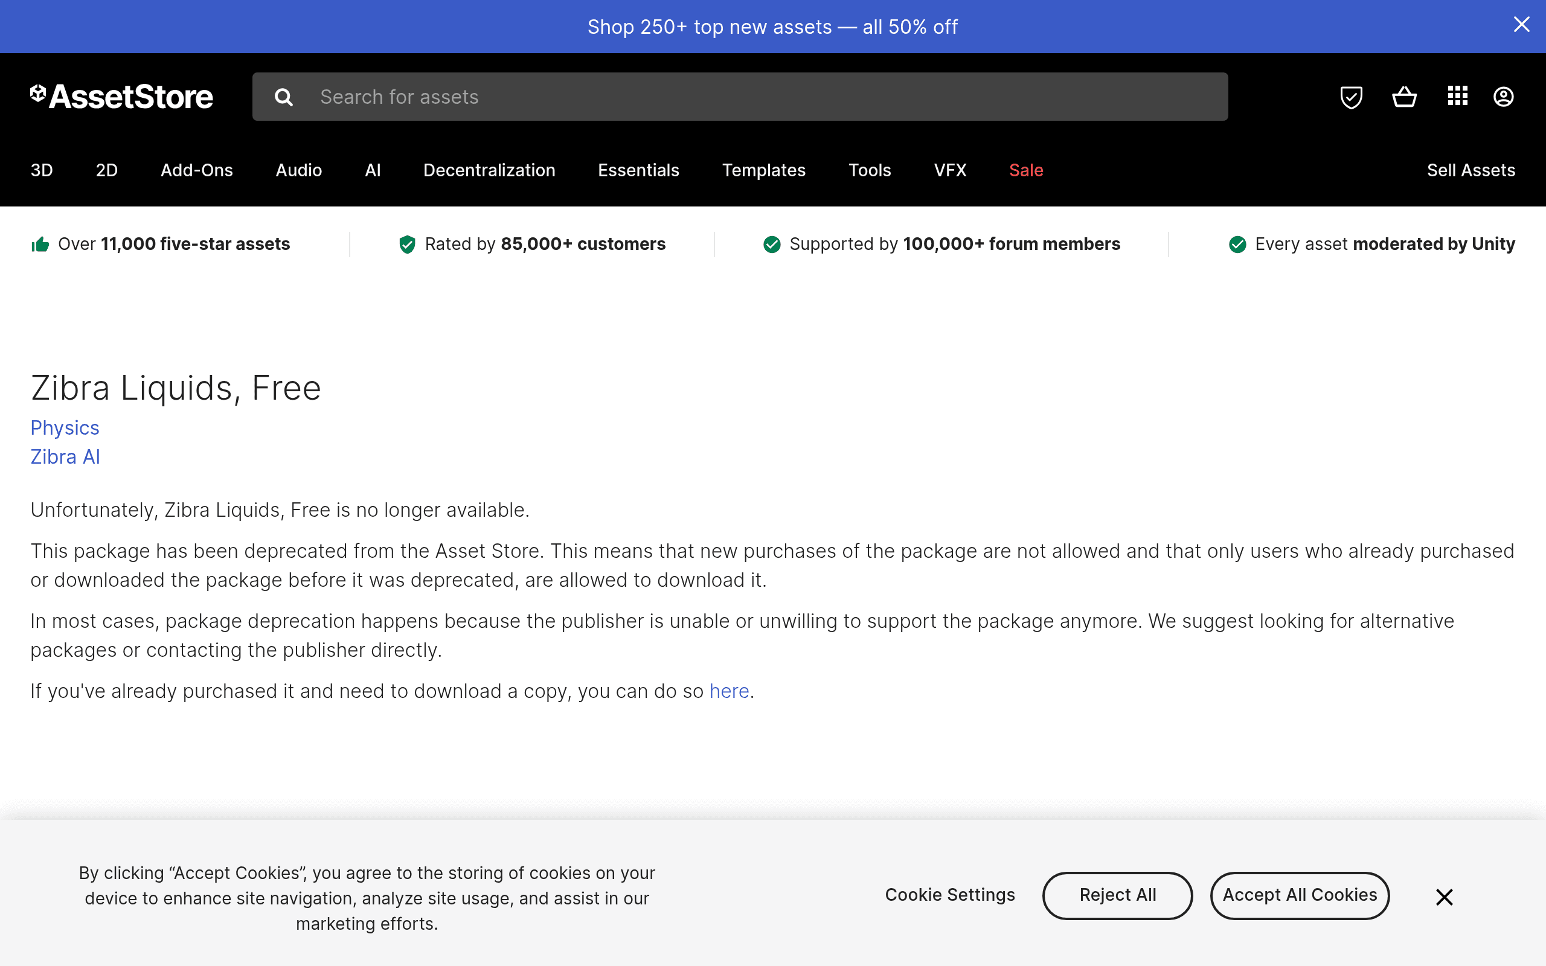Follow the 'here' download link
This screenshot has height=966, width=1546.
[x=729, y=691]
